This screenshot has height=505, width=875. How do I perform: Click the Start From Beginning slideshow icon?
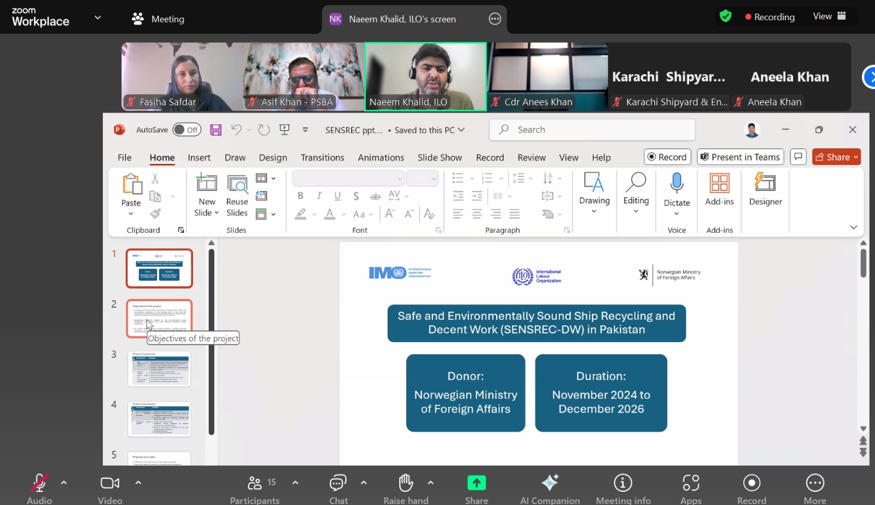[x=284, y=130]
